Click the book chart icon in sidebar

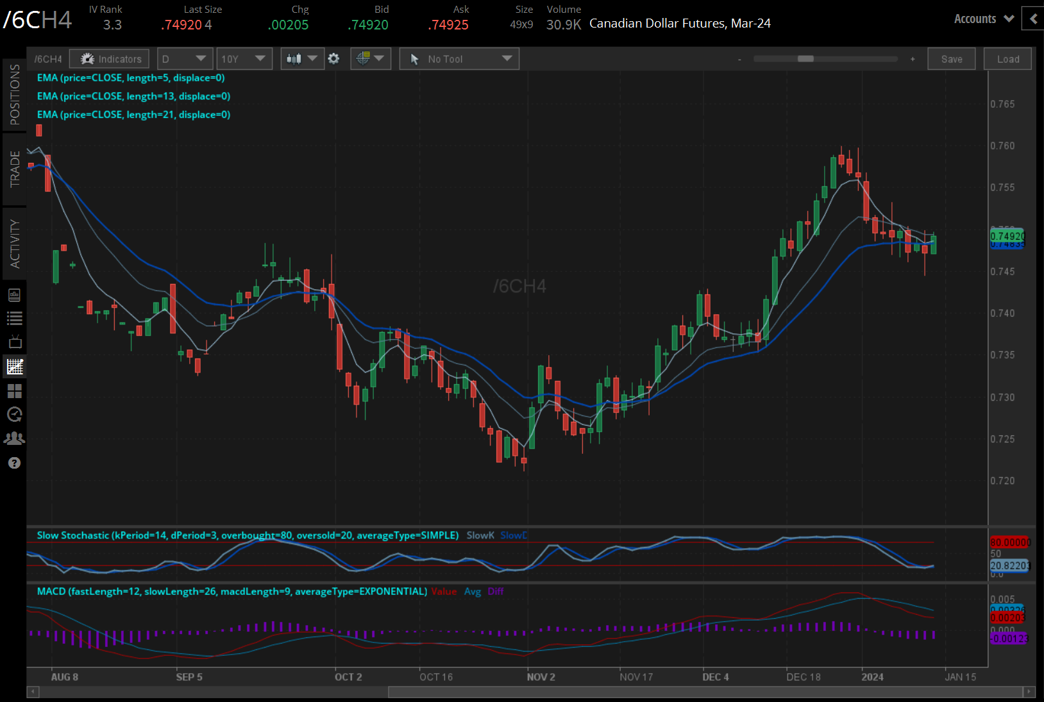click(14, 295)
